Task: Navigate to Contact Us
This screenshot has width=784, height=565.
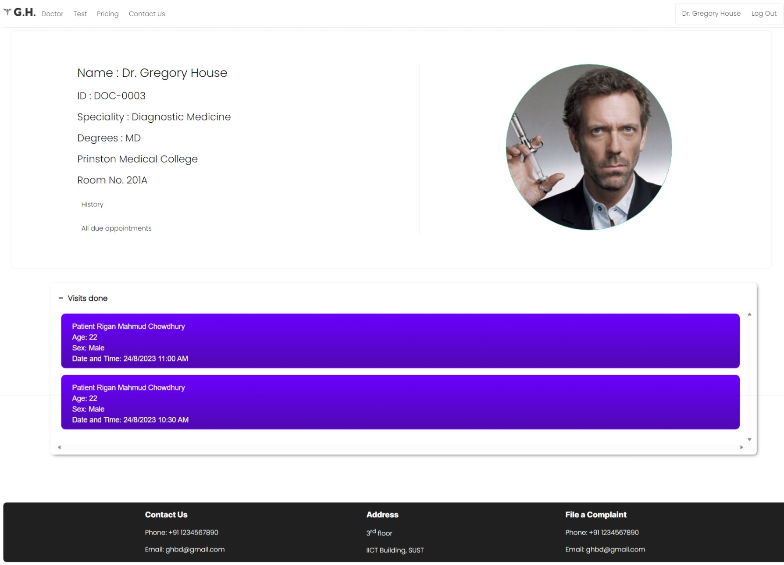Action: 146,14
